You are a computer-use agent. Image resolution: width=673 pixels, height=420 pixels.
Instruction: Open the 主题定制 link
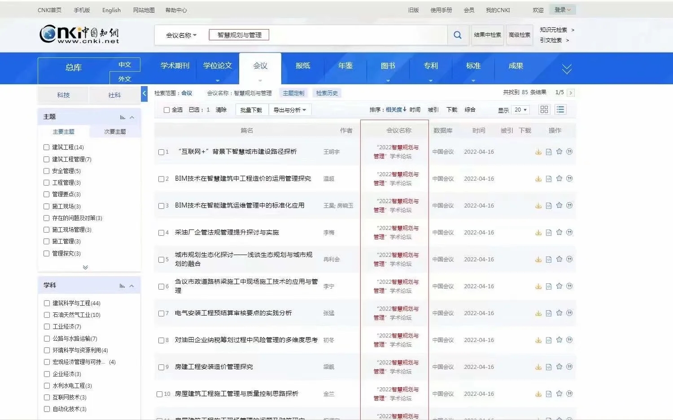point(293,93)
